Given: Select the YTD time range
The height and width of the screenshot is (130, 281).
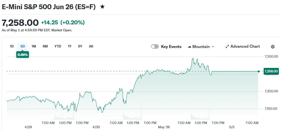Looking at the screenshot, I should click(x=58, y=46).
